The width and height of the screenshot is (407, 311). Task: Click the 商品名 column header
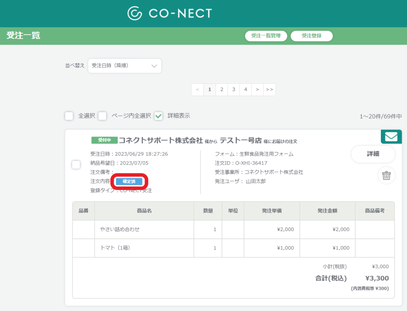click(144, 211)
